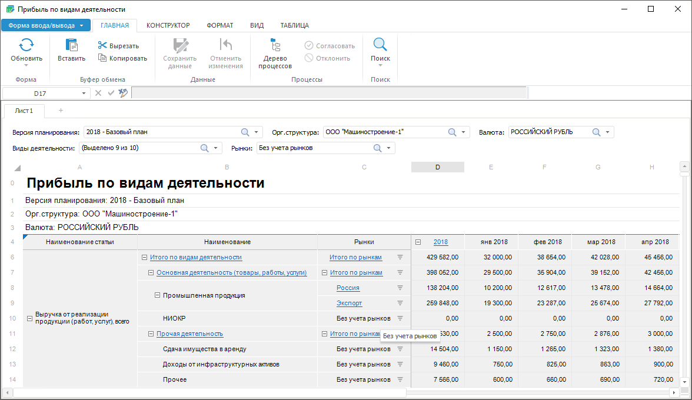Screen dimensions: 692x400
Task: Click the Копировать copy icon
Action: click(102, 58)
